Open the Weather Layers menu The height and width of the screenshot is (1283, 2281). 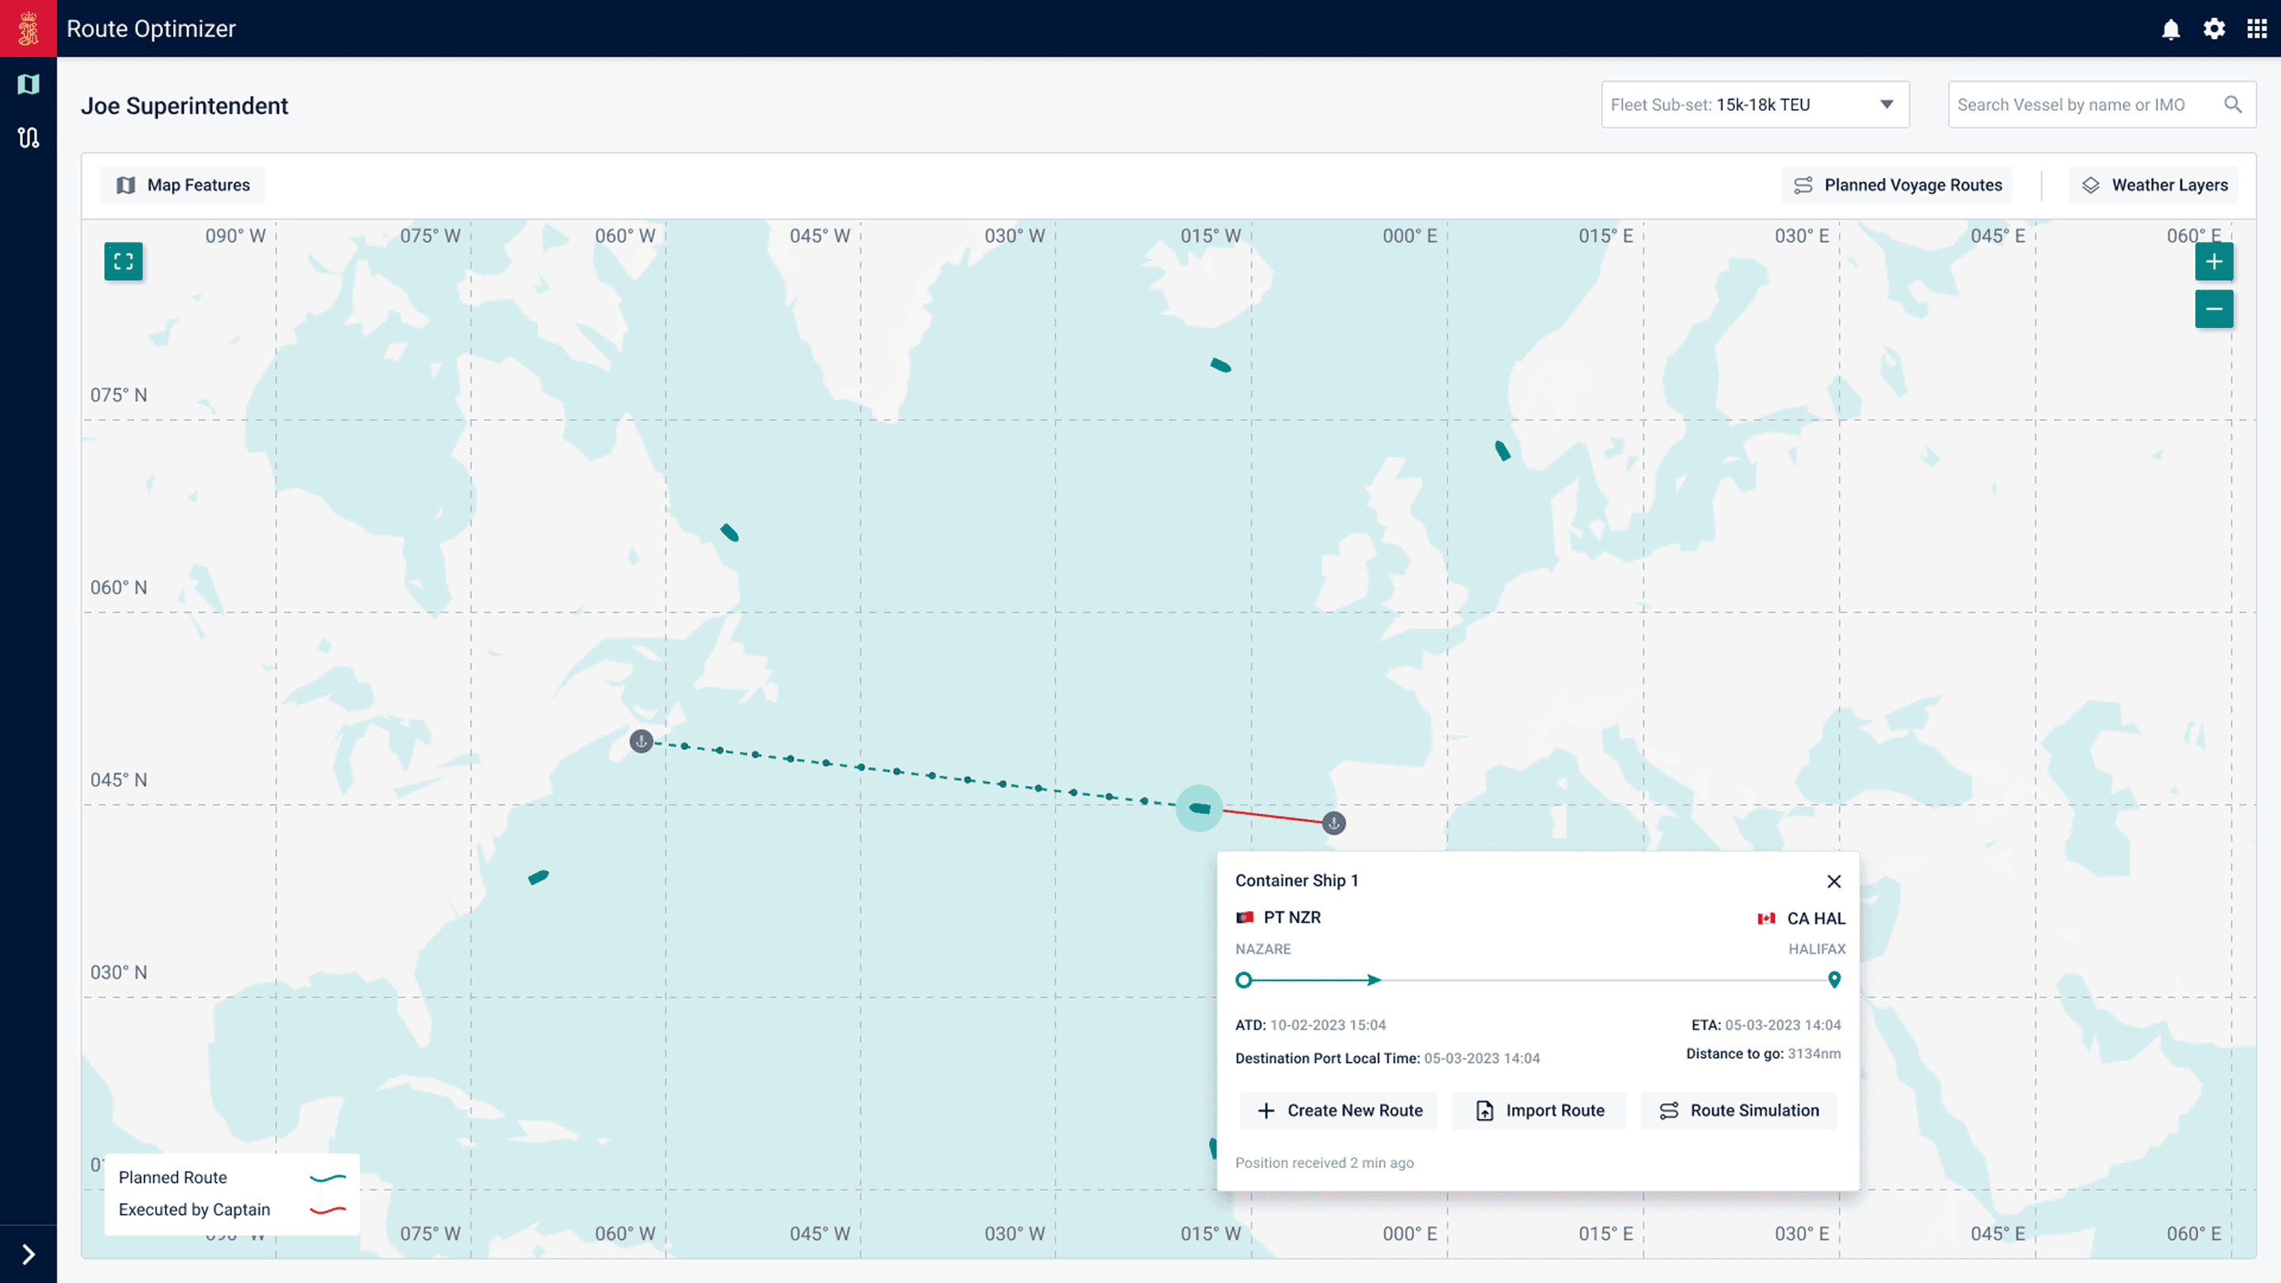[x=2153, y=185]
